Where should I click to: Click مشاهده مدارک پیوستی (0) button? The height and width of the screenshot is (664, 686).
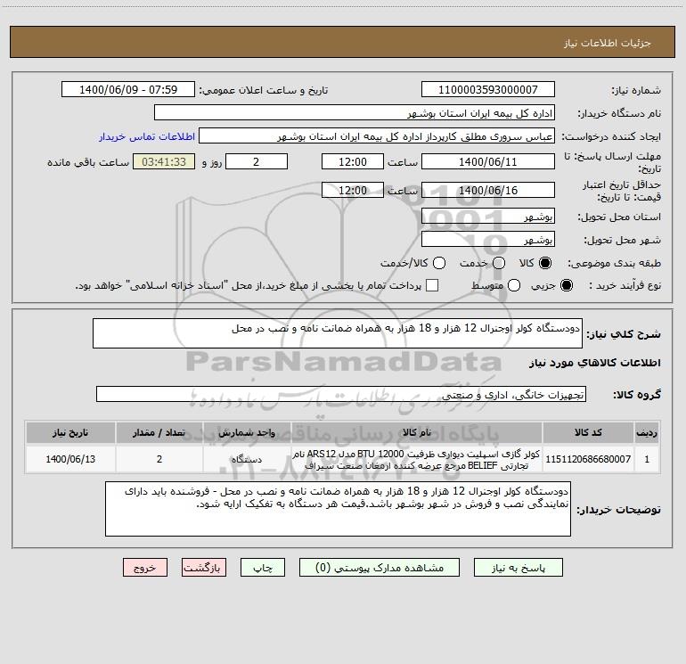pyautogui.click(x=380, y=568)
